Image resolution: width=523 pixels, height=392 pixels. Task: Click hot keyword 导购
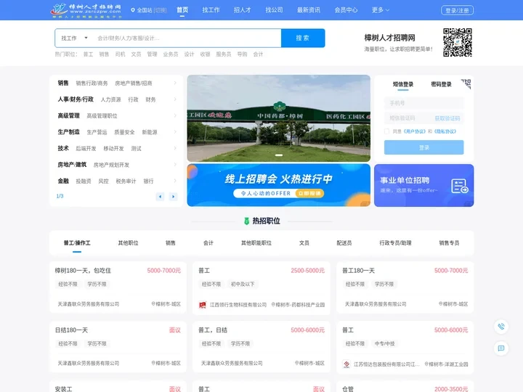[x=242, y=54]
